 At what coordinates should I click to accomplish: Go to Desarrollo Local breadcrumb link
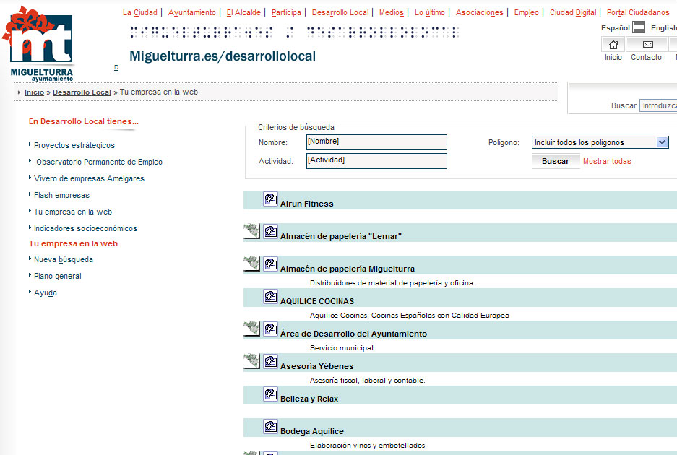coord(82,92)
